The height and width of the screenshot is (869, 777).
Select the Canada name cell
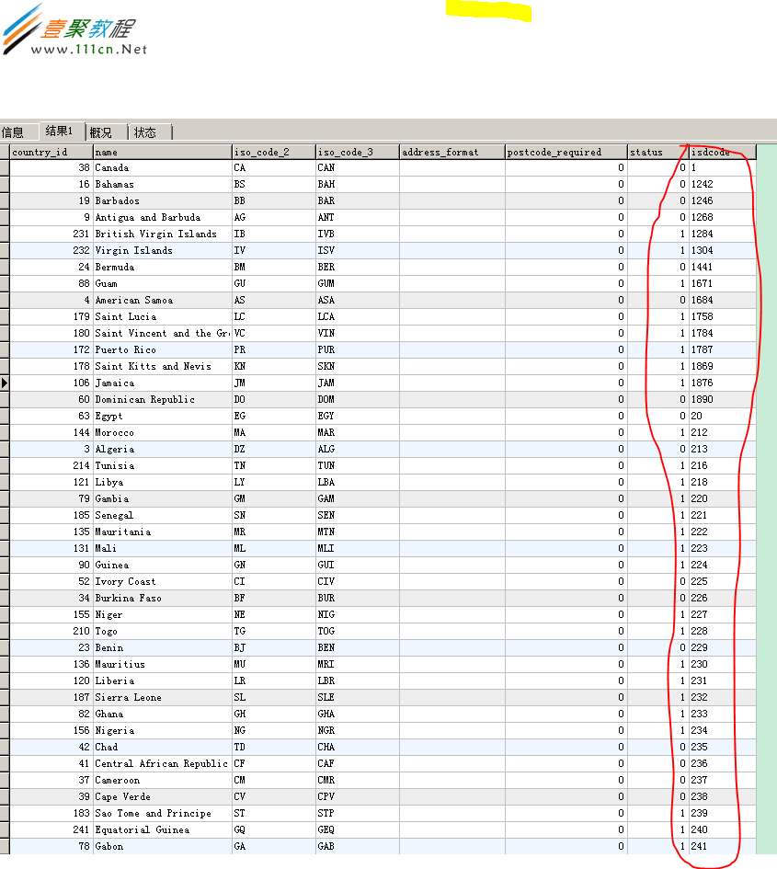[x=163, y=168]
